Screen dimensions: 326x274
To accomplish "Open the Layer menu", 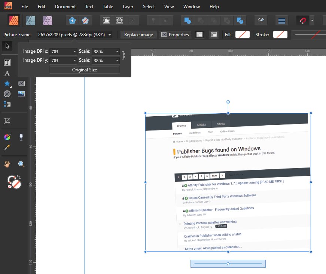I will pos(128,7).
